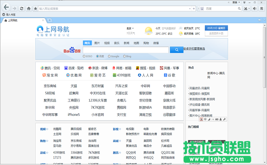Screen dimensions: 267x165
Task: Click the 搜狐·视频 fox icon
Action: pyautogui.click(x=138, y=68)
